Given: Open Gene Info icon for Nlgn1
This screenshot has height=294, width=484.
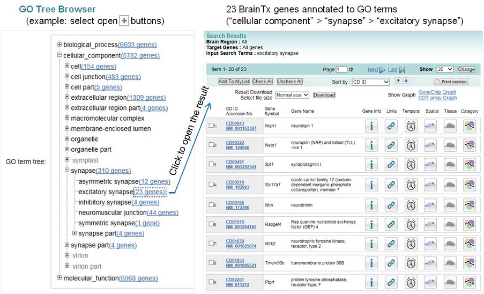Looking at the screenshot, I should click(371, 126).
